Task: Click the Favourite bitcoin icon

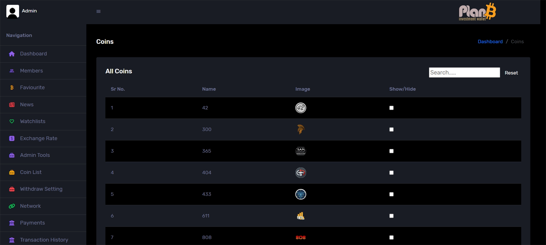Action: point(12,88)
